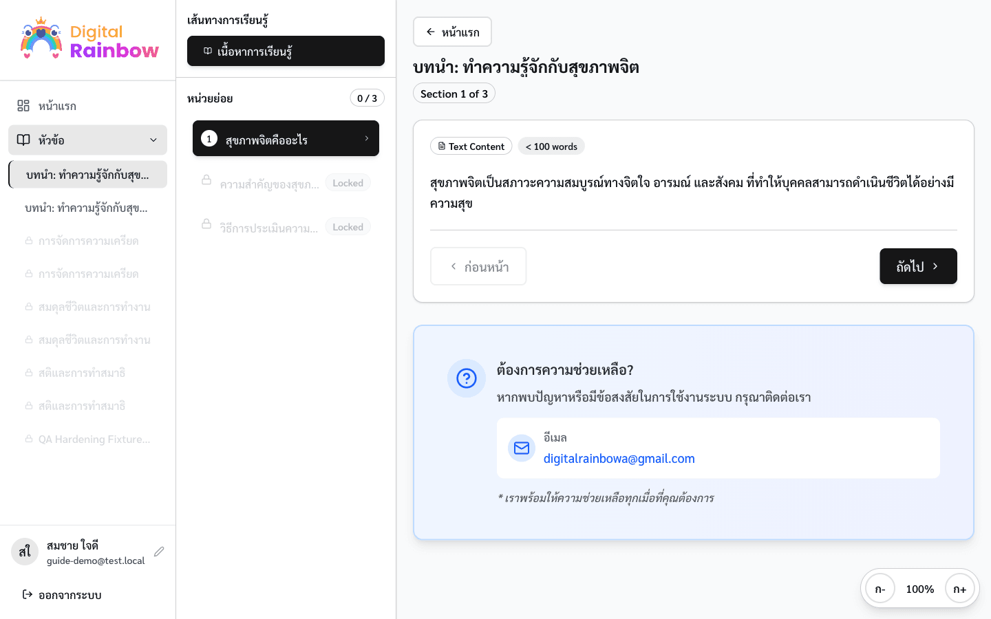Viewport: 991px width, 619px height.
Task: Click the book icon beside หัวข้อ
Action: click(23, 140)
